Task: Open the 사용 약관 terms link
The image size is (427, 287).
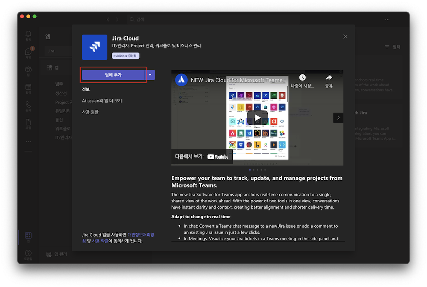Action: pos(100,241)
